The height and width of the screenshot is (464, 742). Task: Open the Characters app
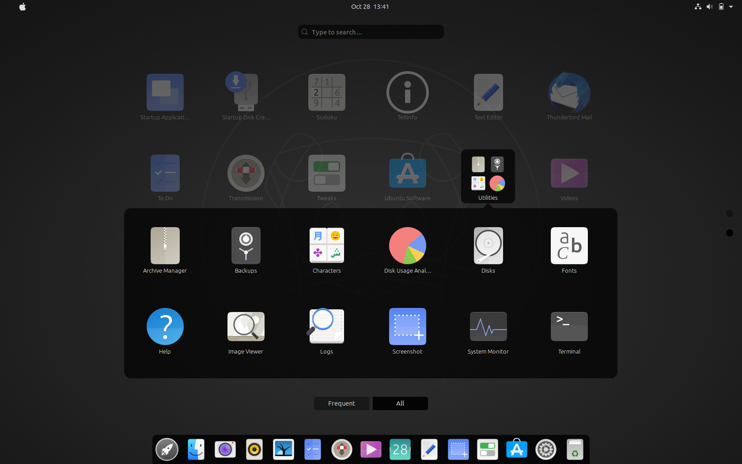(327, 250)
